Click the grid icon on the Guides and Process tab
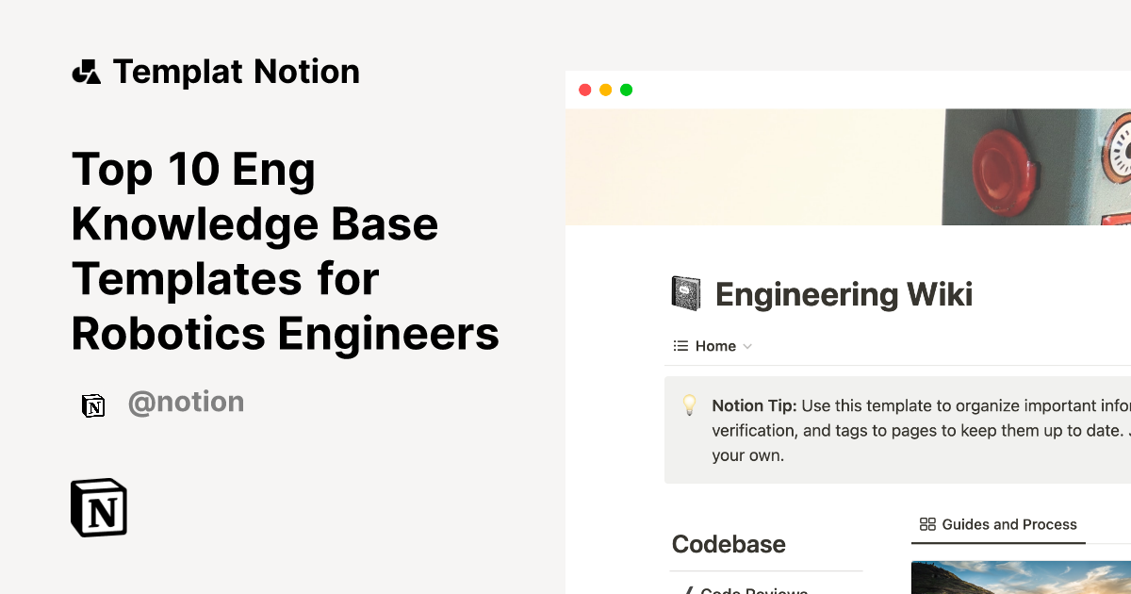The height and width of the screenshot is (594, 1131). click(x=926, y=524)
